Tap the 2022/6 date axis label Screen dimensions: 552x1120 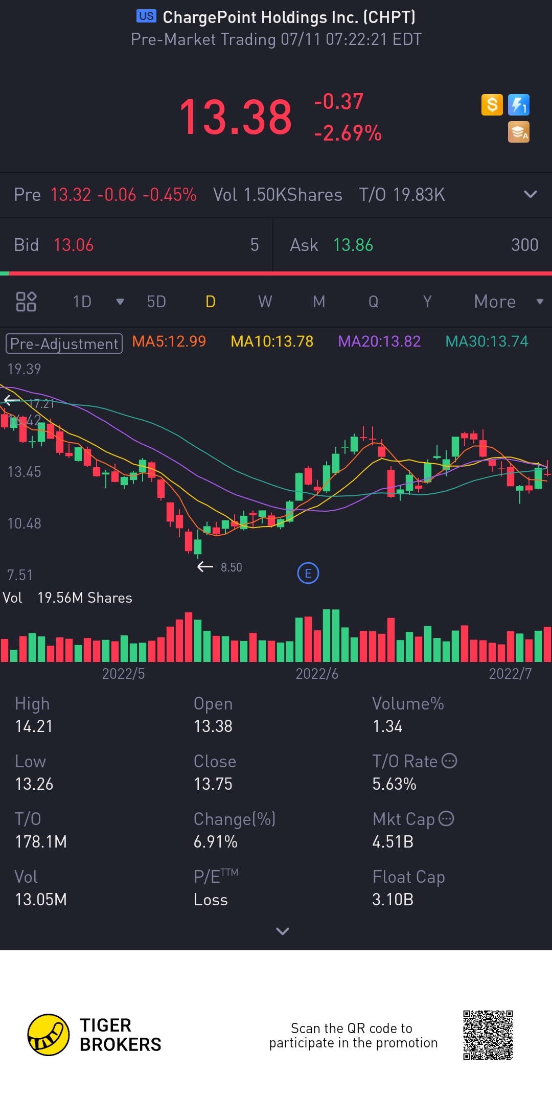(317, 674)
